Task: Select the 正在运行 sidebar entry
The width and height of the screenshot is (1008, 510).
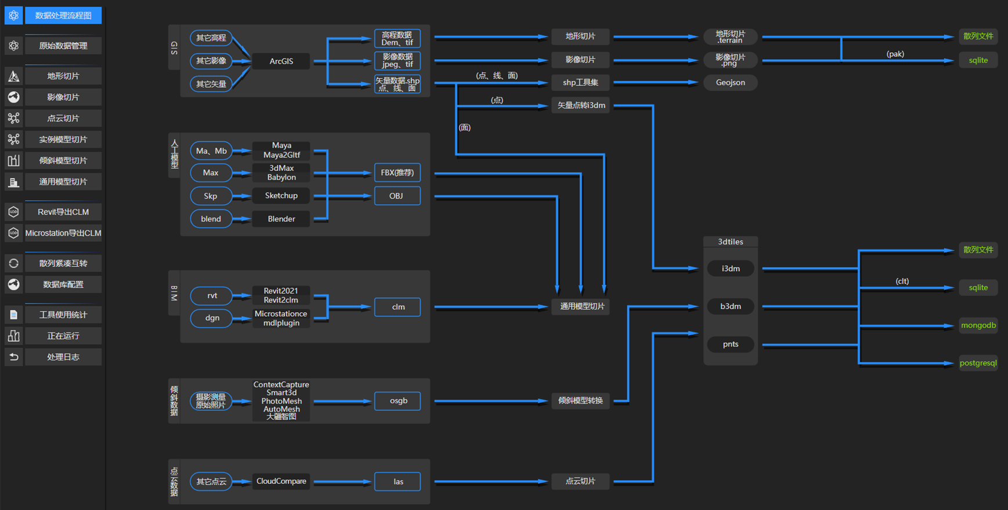Action: (x=63, y=336)
